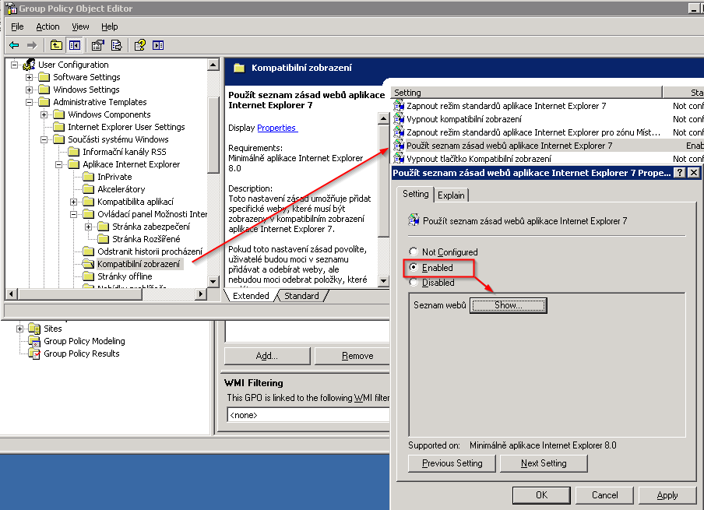Viewport: 704px width, 510px height.
Task: Click the Group Policy Results icon
Action: (34, 353)
